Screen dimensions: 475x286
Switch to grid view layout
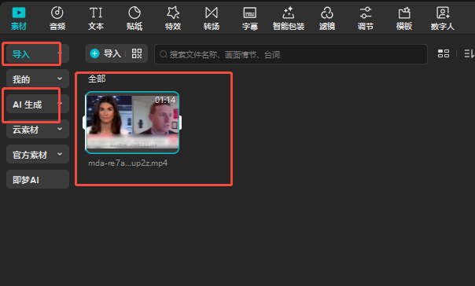tap(444, 53)
